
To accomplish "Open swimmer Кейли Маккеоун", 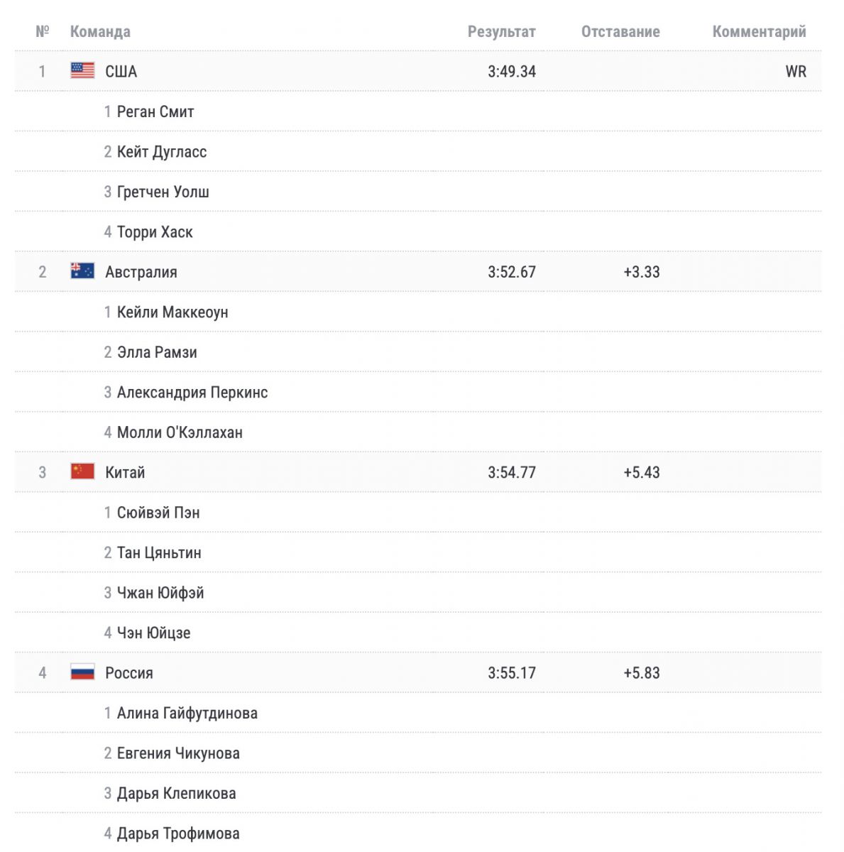I will click(172, 312).
